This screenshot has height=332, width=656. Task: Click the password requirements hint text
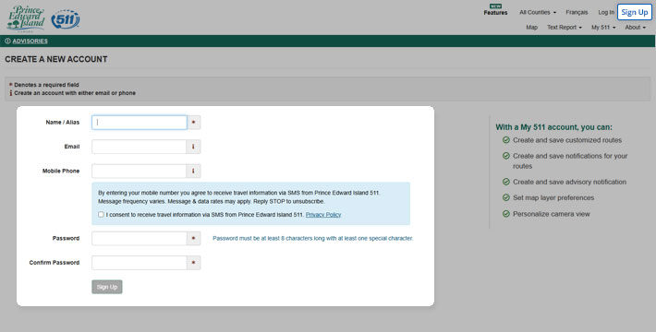tap(312, 239)
